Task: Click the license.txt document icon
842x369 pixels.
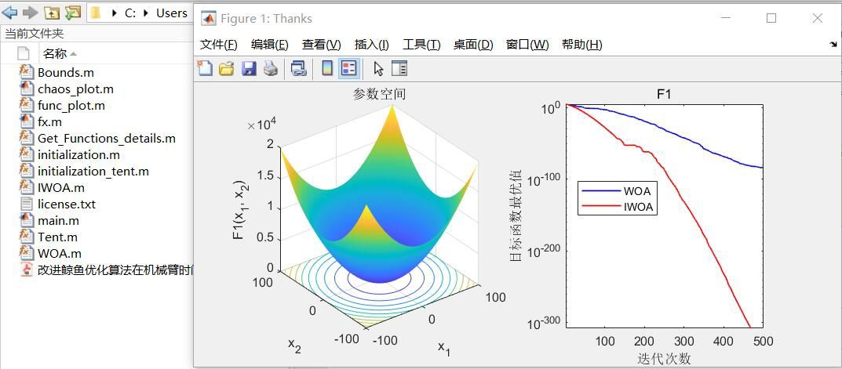Action: (27, 204)
